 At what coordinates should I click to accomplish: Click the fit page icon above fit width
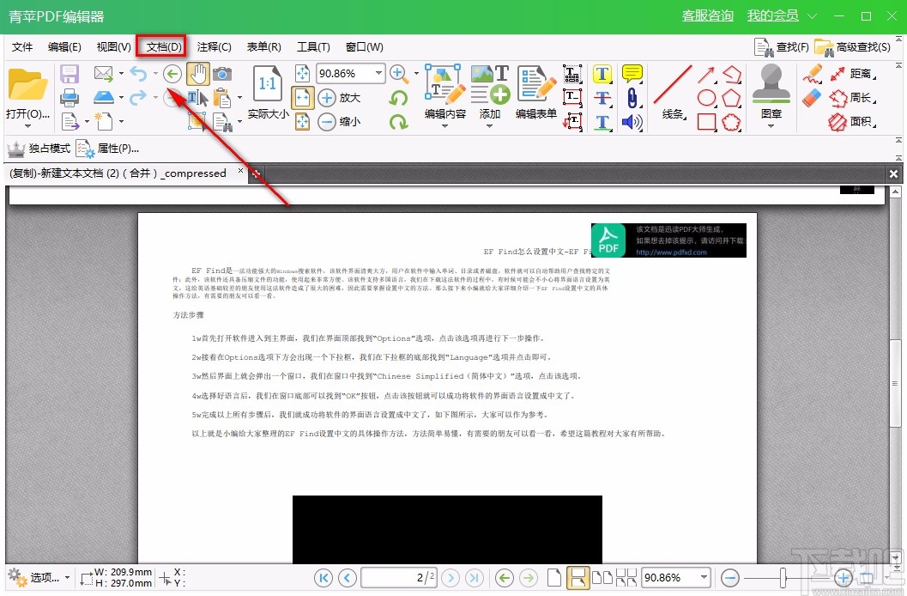coord(303,74)
